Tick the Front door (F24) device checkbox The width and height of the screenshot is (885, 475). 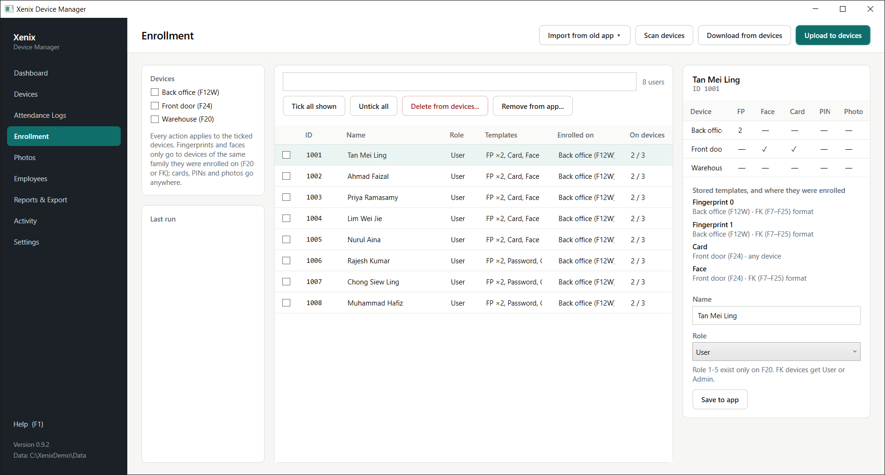pyautogui.click(x=155, y=106)
